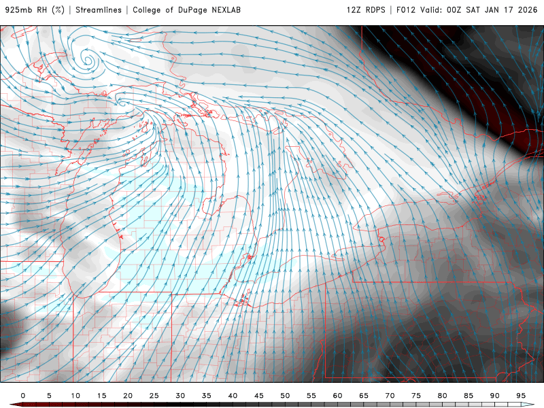Select the "F012" forecast hour text
The image size is (544, 408).
[405, 10]
